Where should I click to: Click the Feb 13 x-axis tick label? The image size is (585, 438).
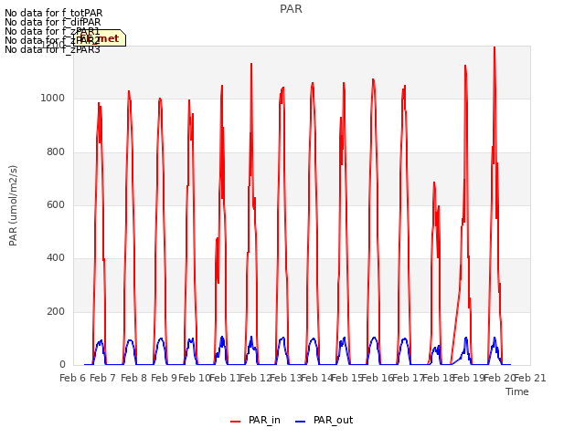[286, 378]
